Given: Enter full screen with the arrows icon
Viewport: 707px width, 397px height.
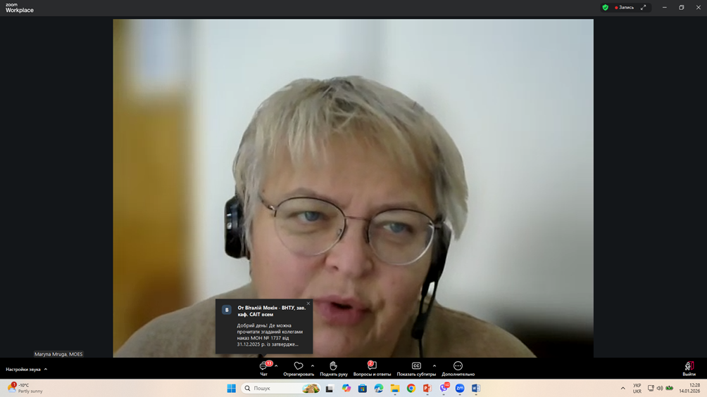Looking at the screenshot, I should point(644,7).
